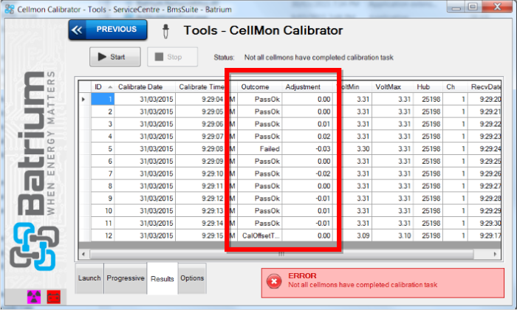Select ID 6 cell
Viewport: 517px width, 310px height.
tap(103, 162)
